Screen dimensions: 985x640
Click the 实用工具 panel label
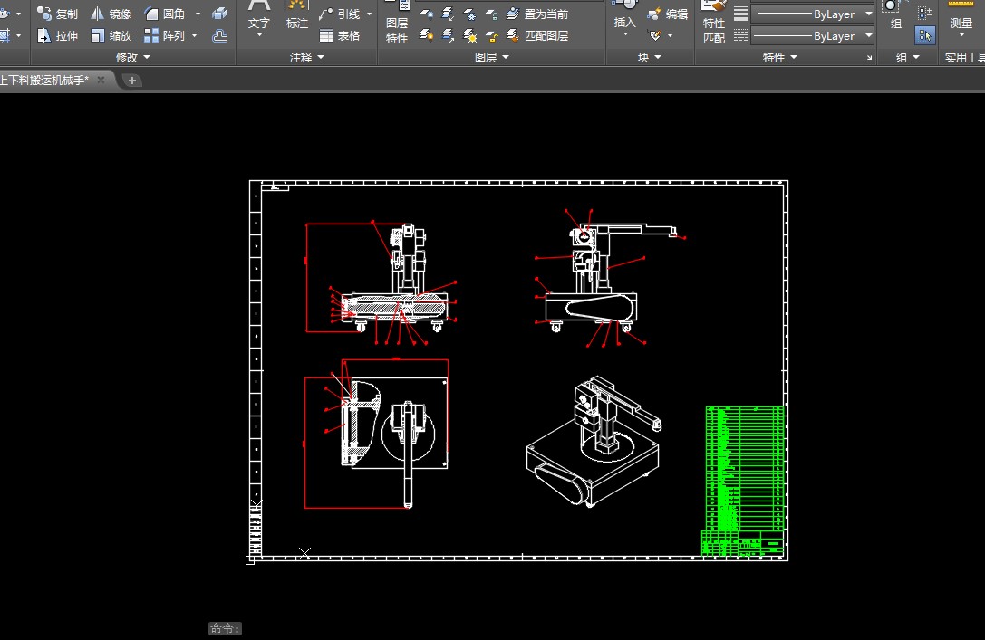964,57
